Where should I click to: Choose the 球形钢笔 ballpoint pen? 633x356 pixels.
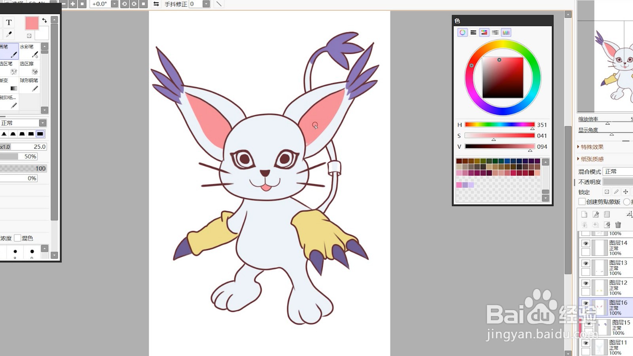29,85
